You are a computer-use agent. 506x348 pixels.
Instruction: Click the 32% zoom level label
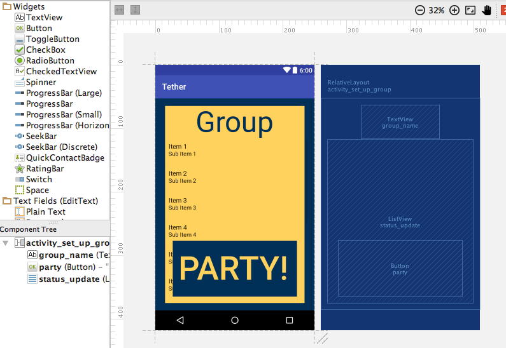tap(436, 10)
